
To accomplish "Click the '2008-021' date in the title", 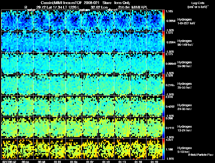I will [91, 3].
